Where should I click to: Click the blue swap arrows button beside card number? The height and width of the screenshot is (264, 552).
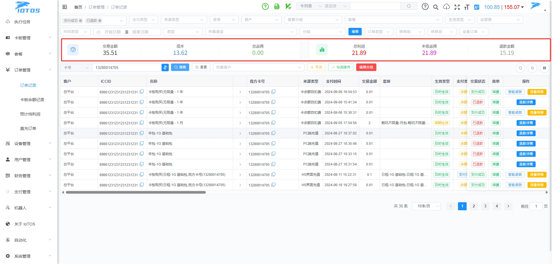(x=165, y=67)
